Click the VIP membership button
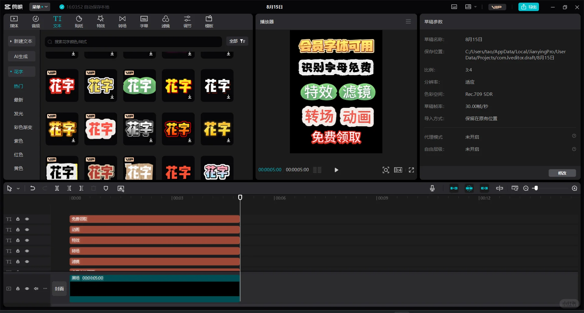Screen dimensions: 584x313 coord(497,7)
